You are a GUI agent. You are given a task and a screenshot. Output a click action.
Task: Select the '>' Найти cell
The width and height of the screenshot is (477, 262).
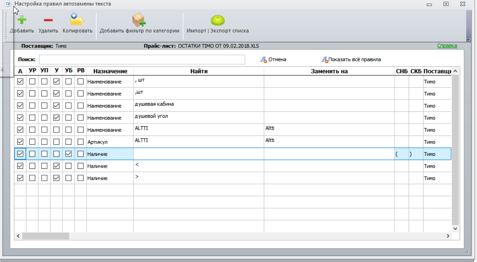pyautogui.click(x=199, y=178)
